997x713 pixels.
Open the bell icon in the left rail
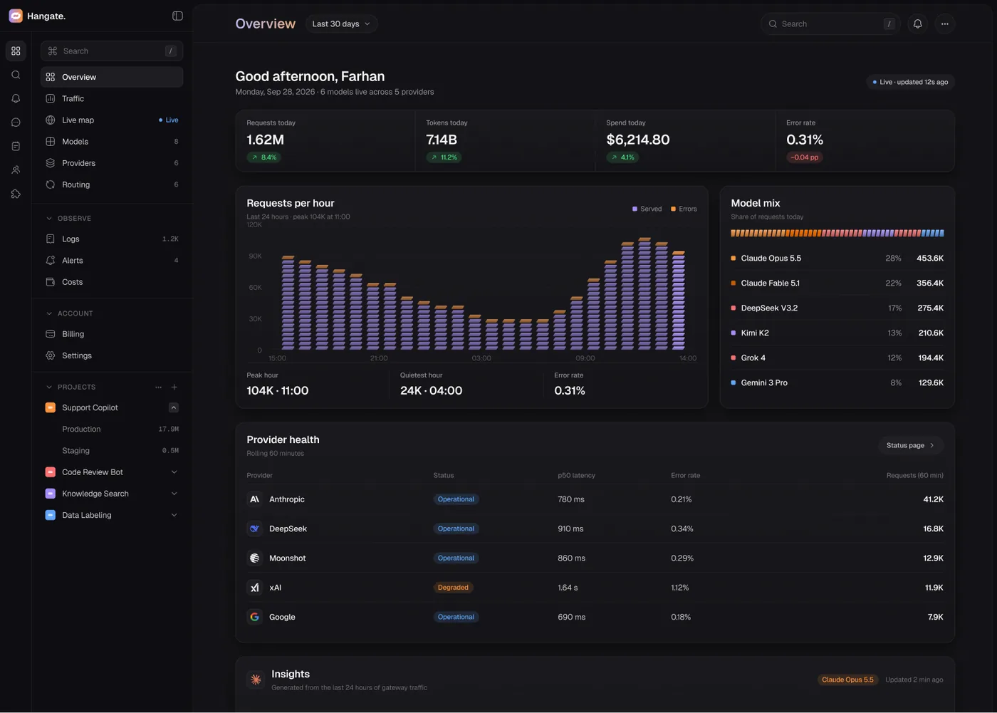[16, 98]
